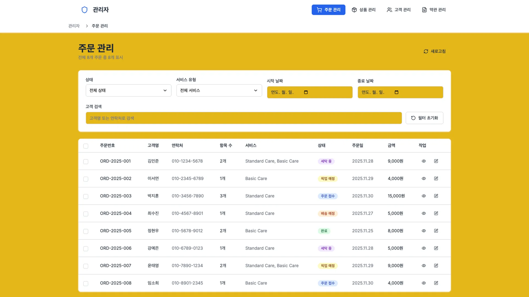Image resolution: width=529 pixels, height=297 pixels.
Task: Check the box for order ORD-2025-001
Action: click(86, 162)
